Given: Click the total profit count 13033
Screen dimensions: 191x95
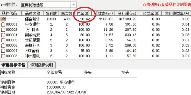Looking at the screenshot, I should tap(51, 19).
